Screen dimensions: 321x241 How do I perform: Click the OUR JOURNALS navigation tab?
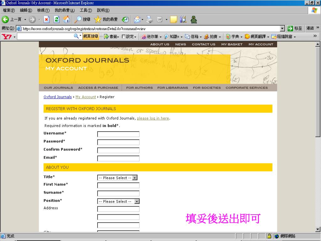(x=58, y=88)
